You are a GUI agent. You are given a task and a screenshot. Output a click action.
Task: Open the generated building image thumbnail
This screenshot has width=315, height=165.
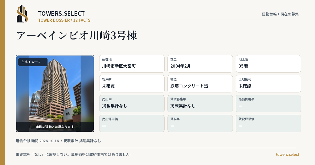click(x=55, y=93)
